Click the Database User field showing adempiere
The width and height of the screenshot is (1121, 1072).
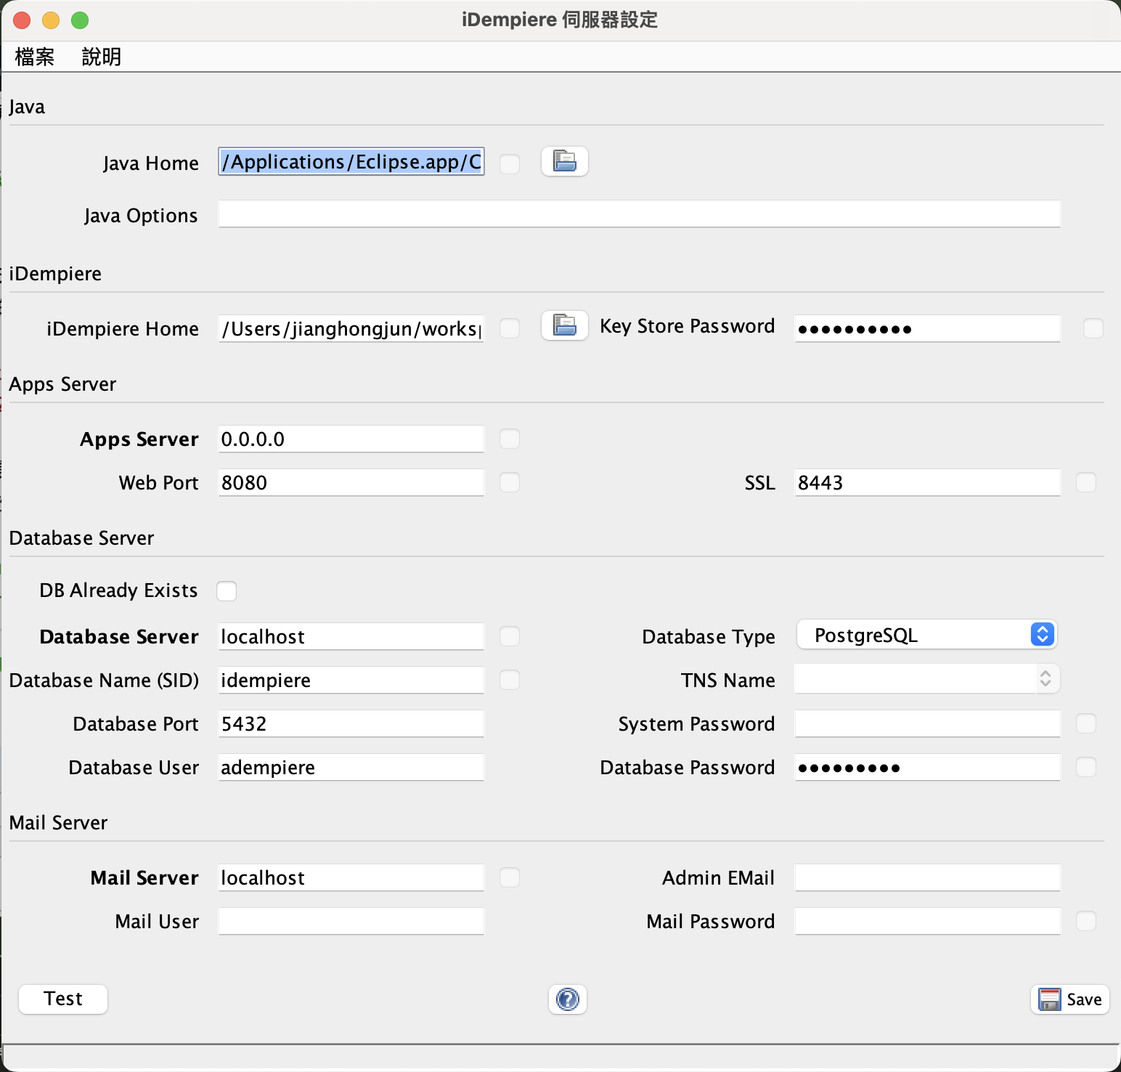coord(351,767)
